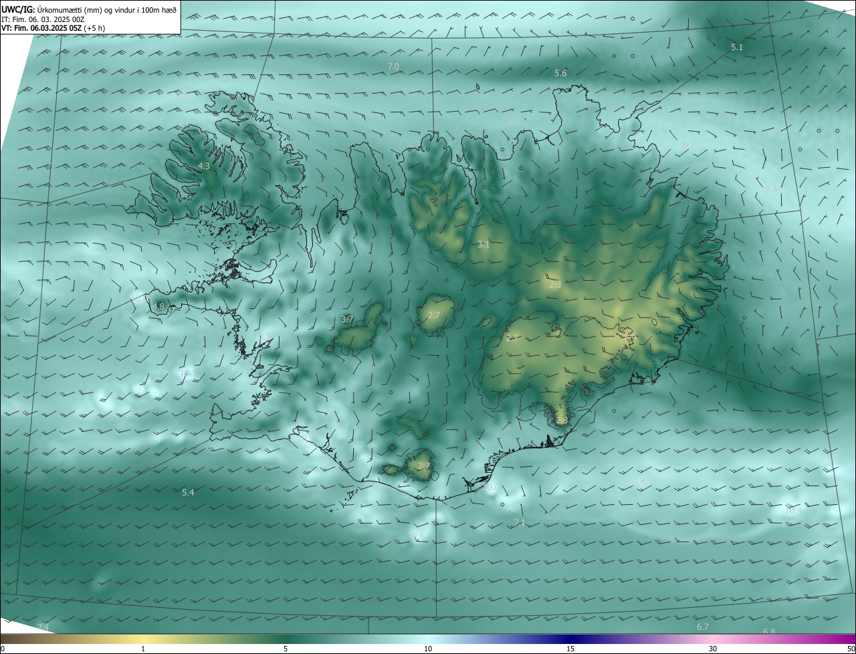
Task: Click the '15' tick on the color scale
Action: click(570, 649)
